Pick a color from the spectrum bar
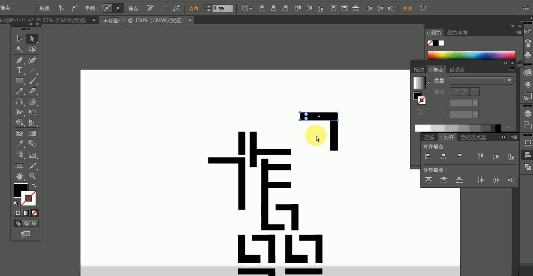 click(471, 55)
